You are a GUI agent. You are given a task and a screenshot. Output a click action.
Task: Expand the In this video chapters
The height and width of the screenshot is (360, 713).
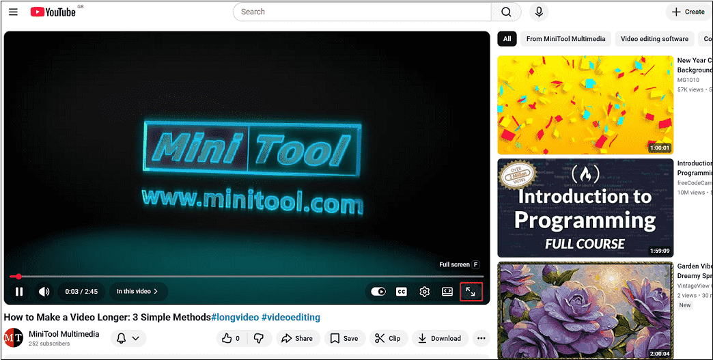point(138,292)
